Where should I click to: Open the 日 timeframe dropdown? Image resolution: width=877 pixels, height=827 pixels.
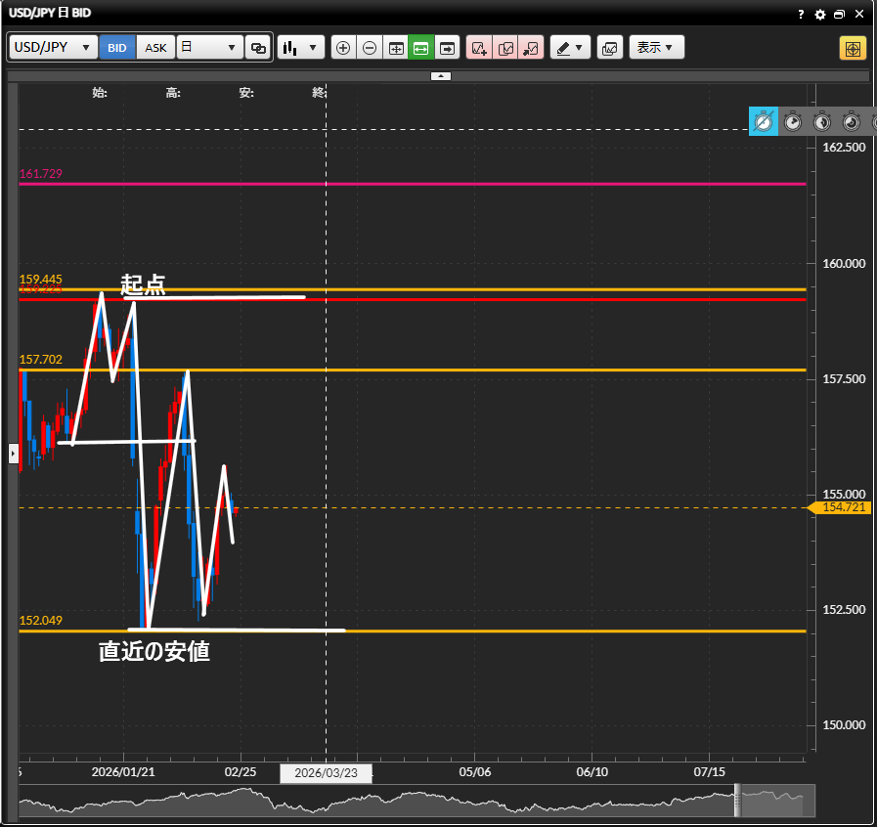pyautogui.click(x=209, y=48)
